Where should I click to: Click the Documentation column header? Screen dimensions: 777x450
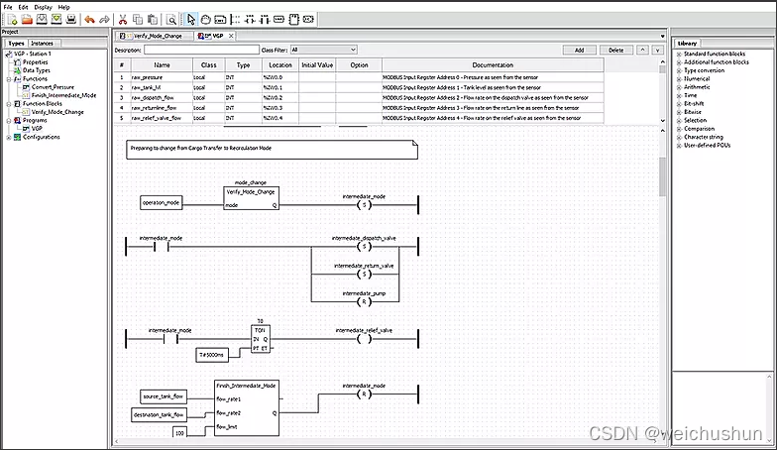pos(493,65)
